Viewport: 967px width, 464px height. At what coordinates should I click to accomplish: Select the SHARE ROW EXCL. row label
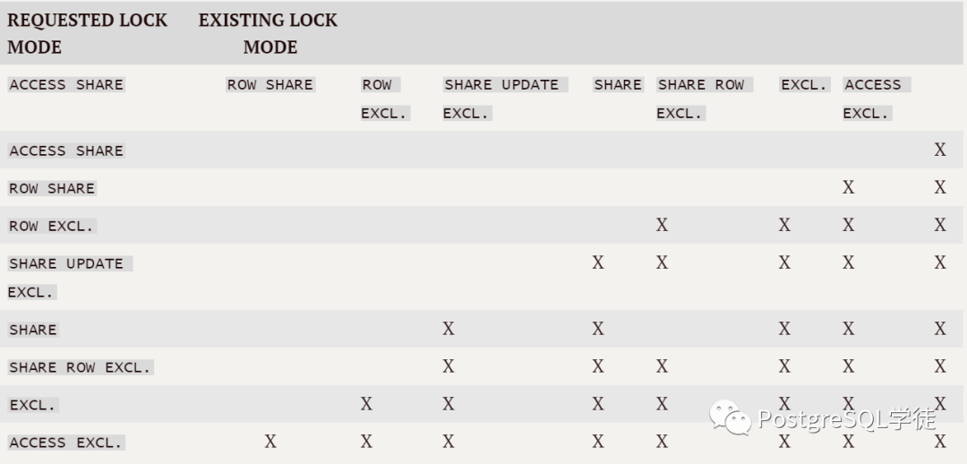[x=81, y=368]
